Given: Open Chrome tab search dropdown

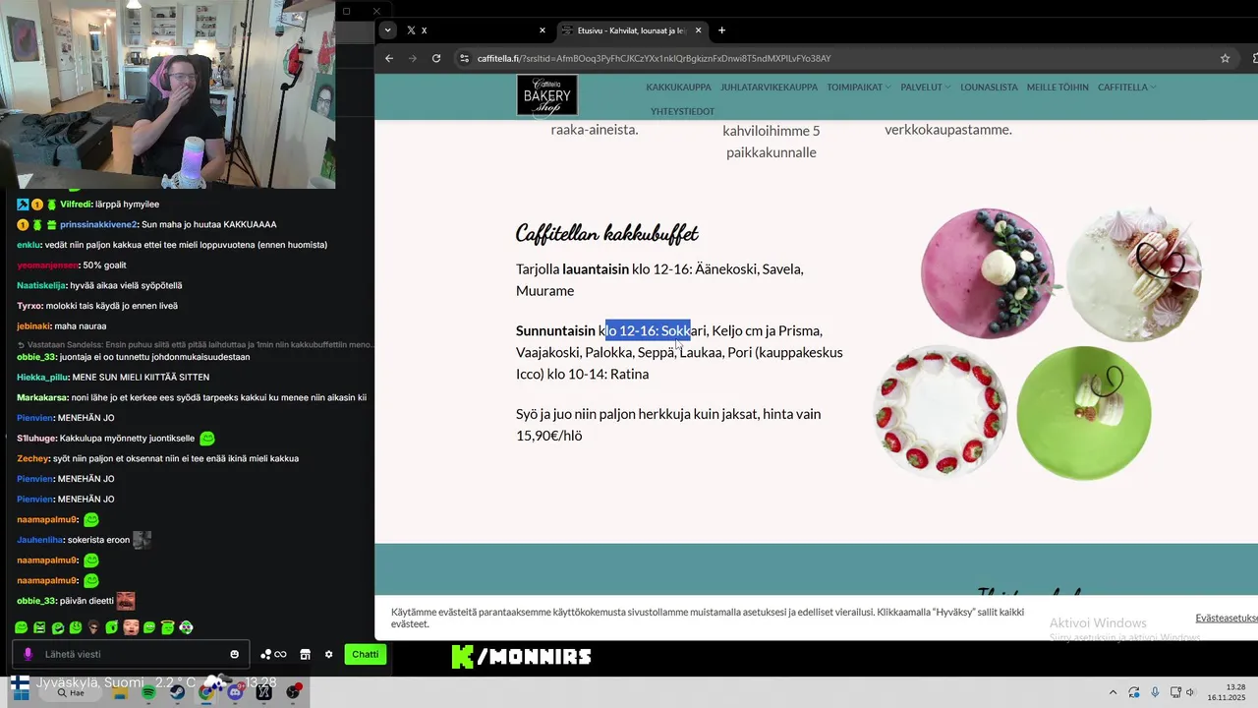Looking at the screenshot, I should [387, 30].
